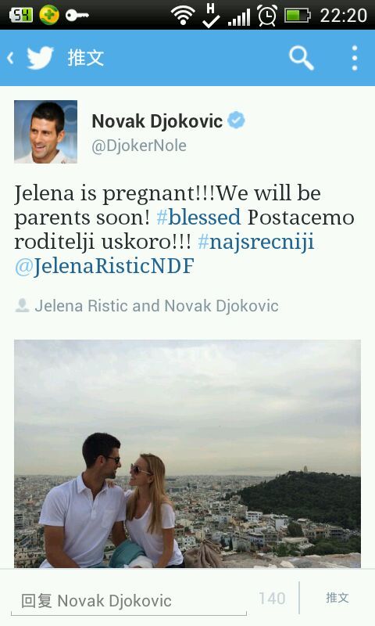Open Novak Djokovic's profile picture
This screenshot has height=626, width=375.
tap(46, 131)
